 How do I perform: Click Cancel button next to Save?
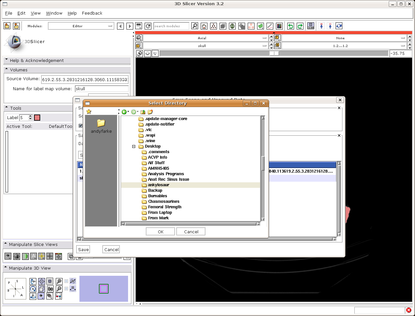[x=111, y=249]
